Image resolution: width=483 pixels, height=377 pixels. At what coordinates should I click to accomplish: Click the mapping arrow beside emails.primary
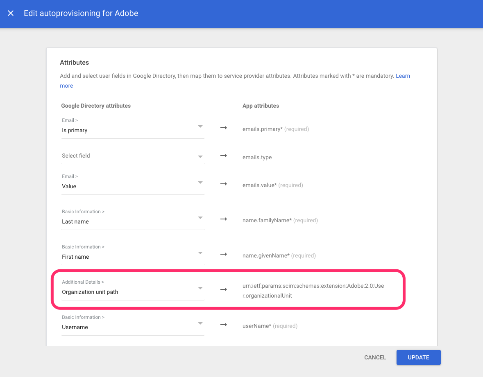223,128
